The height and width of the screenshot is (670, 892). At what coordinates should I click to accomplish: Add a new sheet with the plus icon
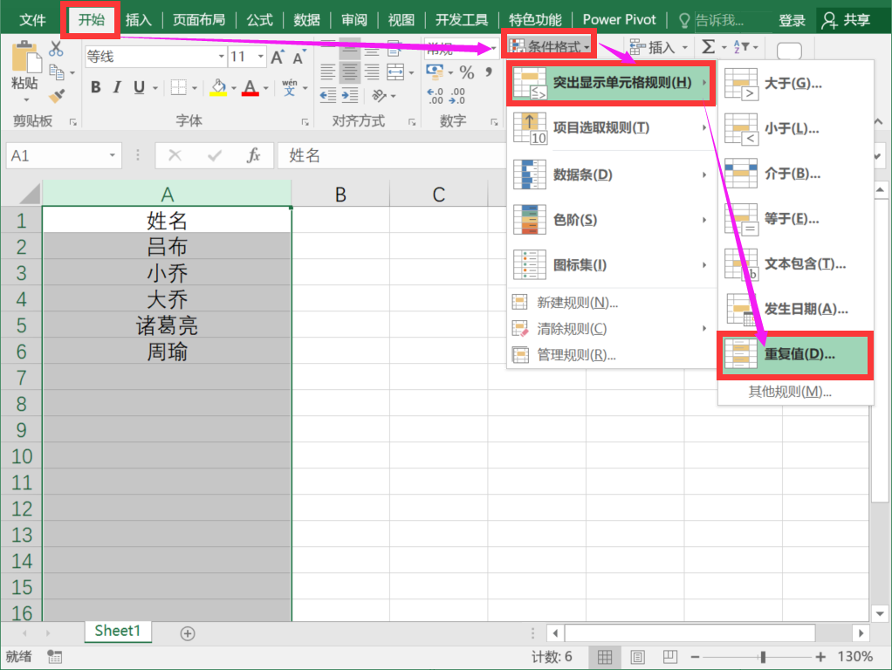[x=188, y=633]
